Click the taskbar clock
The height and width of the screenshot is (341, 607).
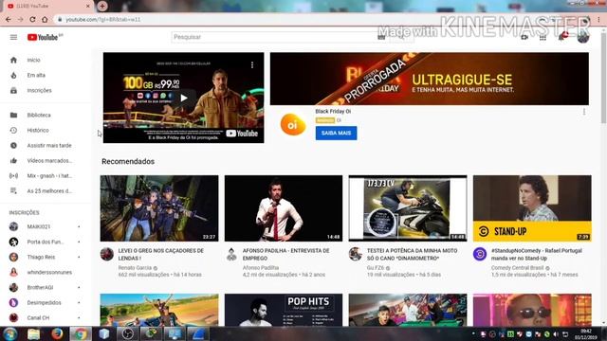tap(586, 334)
